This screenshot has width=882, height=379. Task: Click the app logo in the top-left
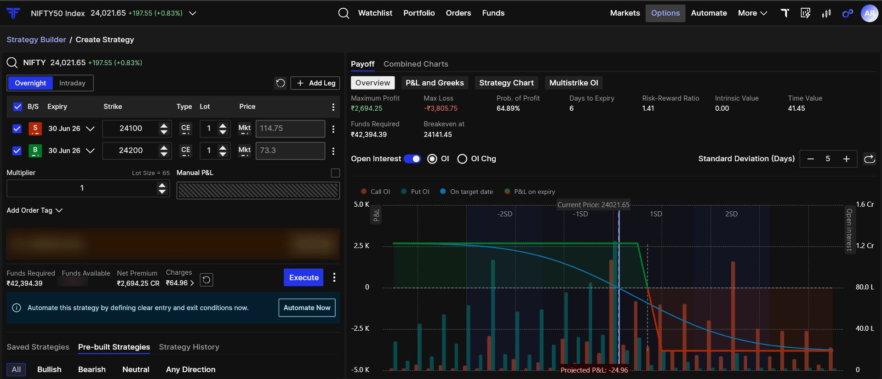tap(13, 13)
